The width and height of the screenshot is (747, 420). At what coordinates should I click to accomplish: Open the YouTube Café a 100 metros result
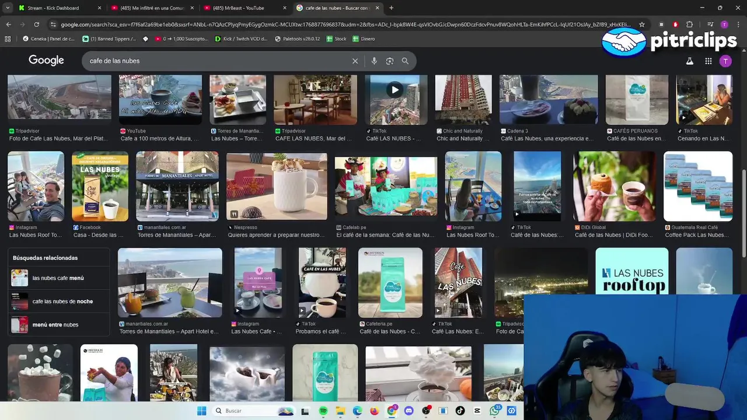(x=160, y=100)
